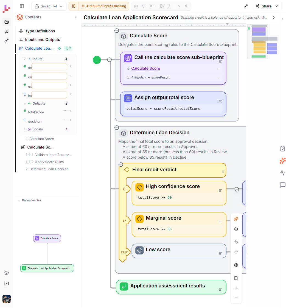Click the pause execution icon
The width and height of the screenshot is (286, 308).
74,6
